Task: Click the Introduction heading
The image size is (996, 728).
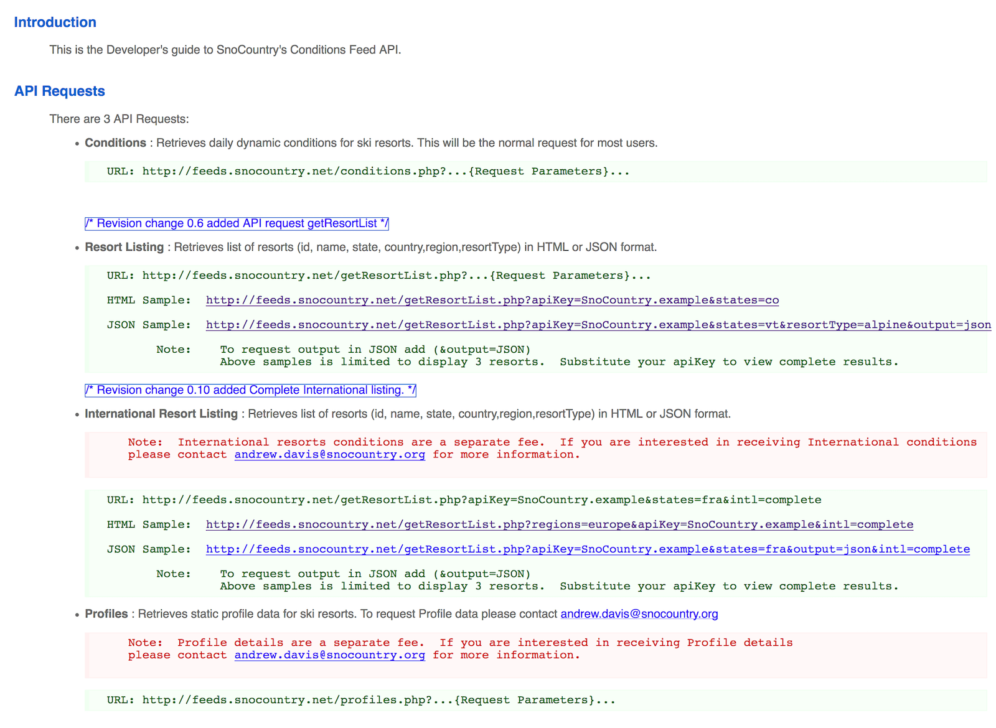Action: 55,22
